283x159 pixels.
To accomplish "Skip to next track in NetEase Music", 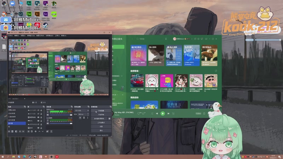I will coord(168,113).
